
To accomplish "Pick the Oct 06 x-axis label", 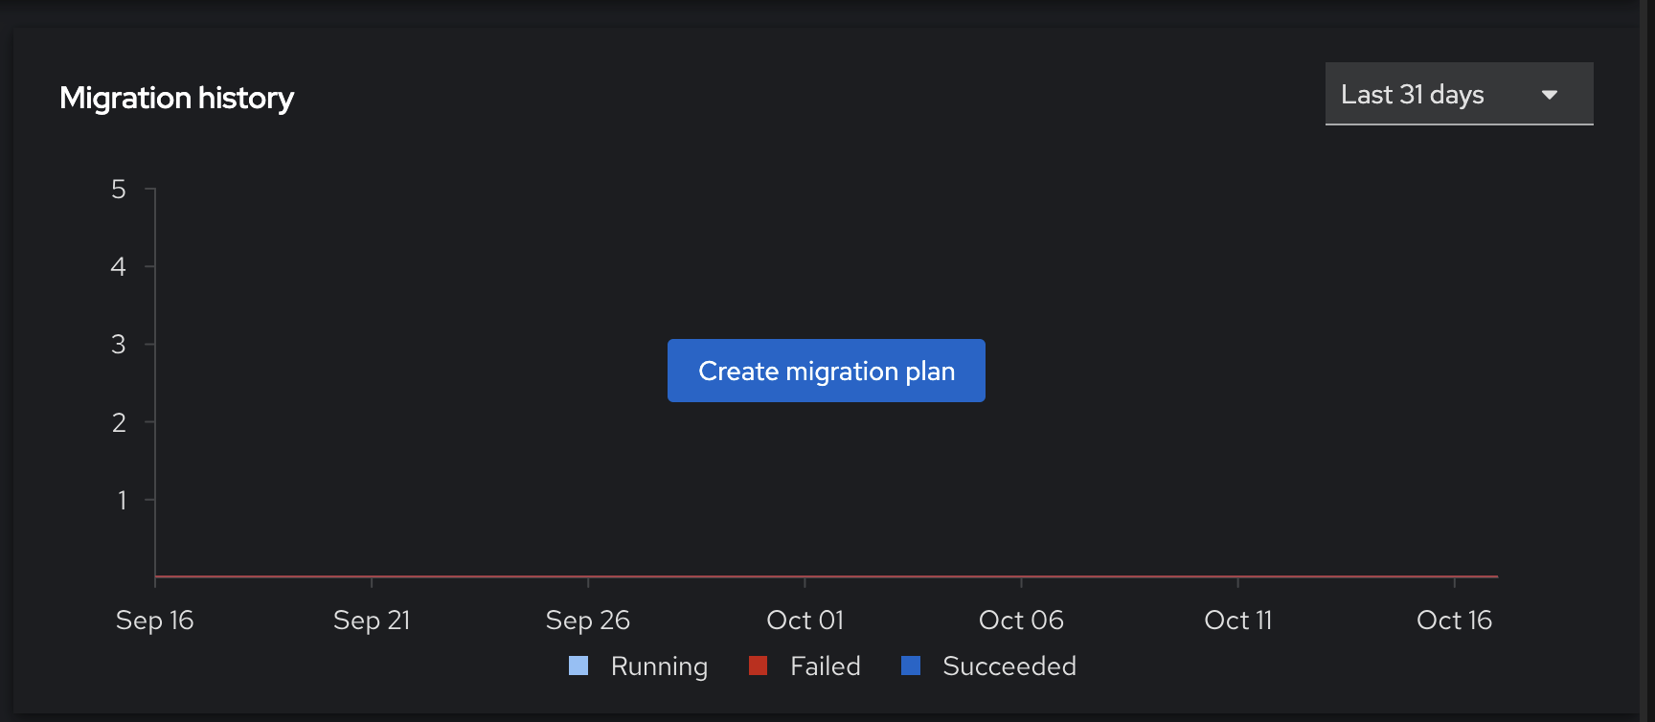I will 1021,620.
